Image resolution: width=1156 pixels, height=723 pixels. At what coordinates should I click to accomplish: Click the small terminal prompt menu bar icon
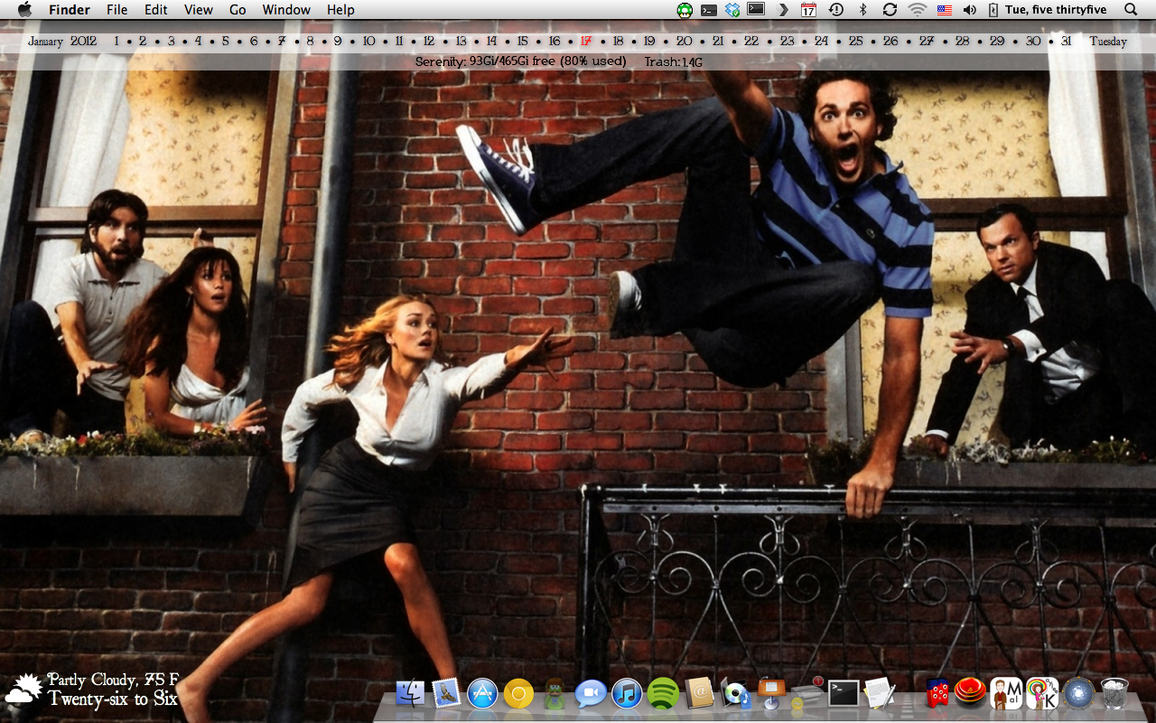point(709,10)
